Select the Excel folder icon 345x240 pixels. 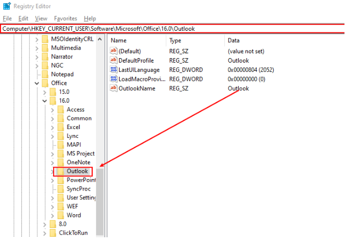point(61,127)
